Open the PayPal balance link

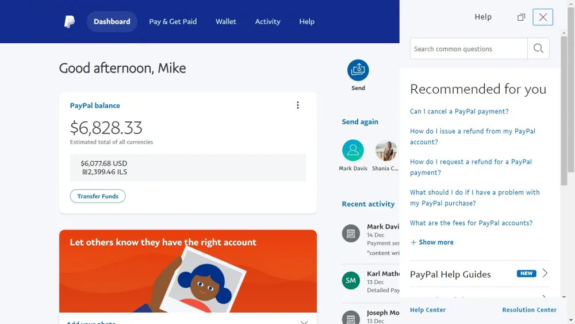pos(95,105)
